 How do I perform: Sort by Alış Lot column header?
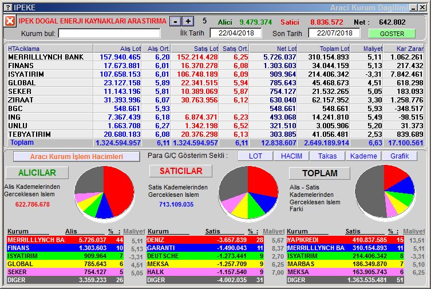pyautogui.click(x=118, y=49)
